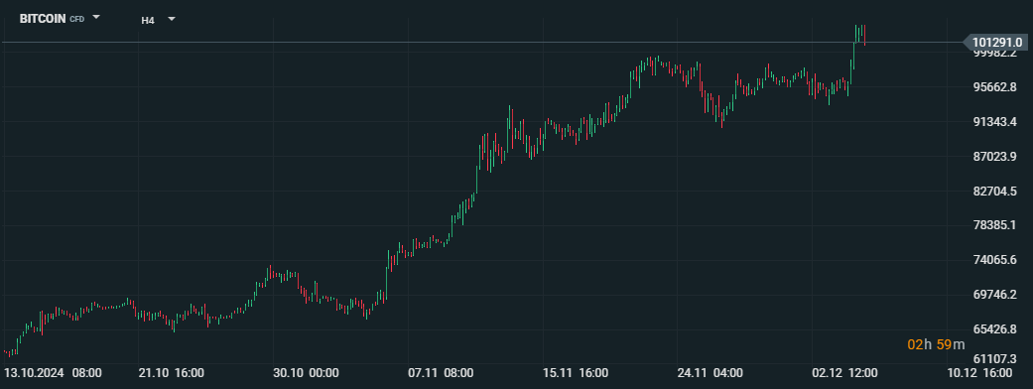Click the 13.10.2024 08:00 time label
This screenshot has width=1033, height=389.
tap(53, 373)
